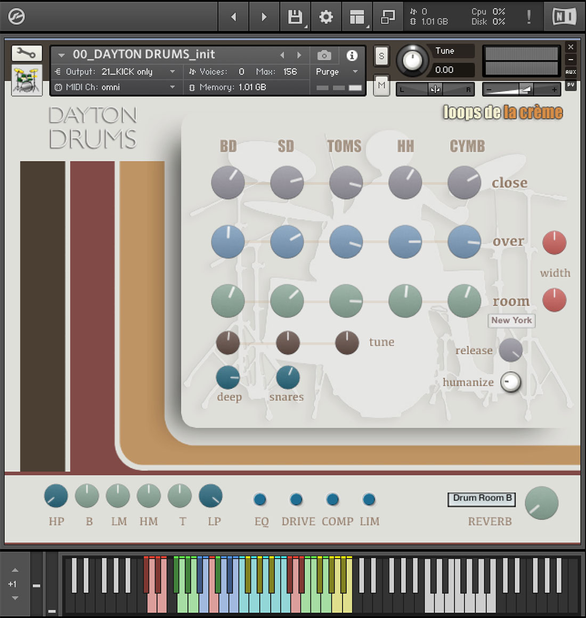Click the HH close mic knob
Viewport: 586px width, 618px height.
[x=405, y=182]
